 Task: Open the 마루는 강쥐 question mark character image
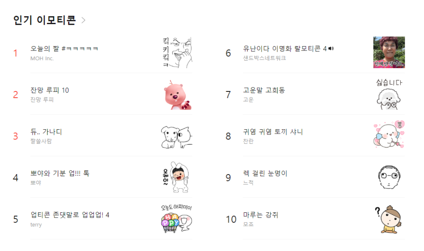(389, 219)
